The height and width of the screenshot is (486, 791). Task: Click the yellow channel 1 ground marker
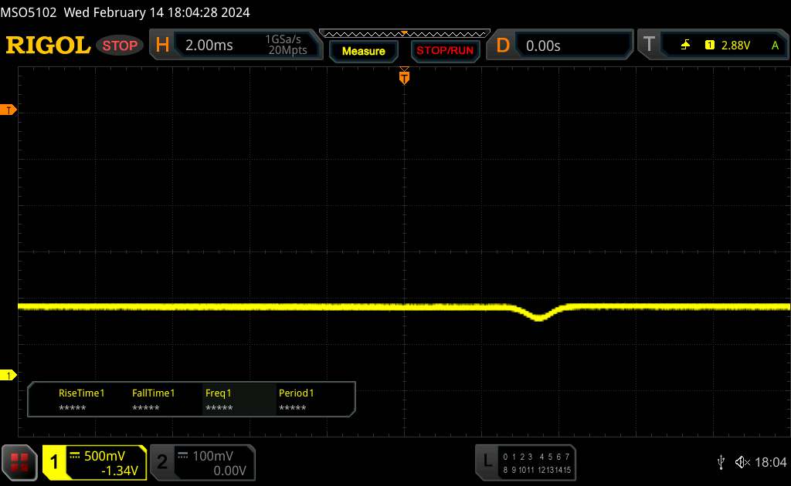point(9,375)
